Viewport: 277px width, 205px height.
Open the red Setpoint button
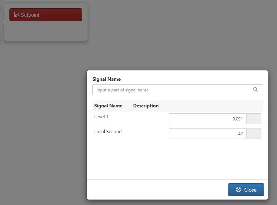(x=46, y=15)
